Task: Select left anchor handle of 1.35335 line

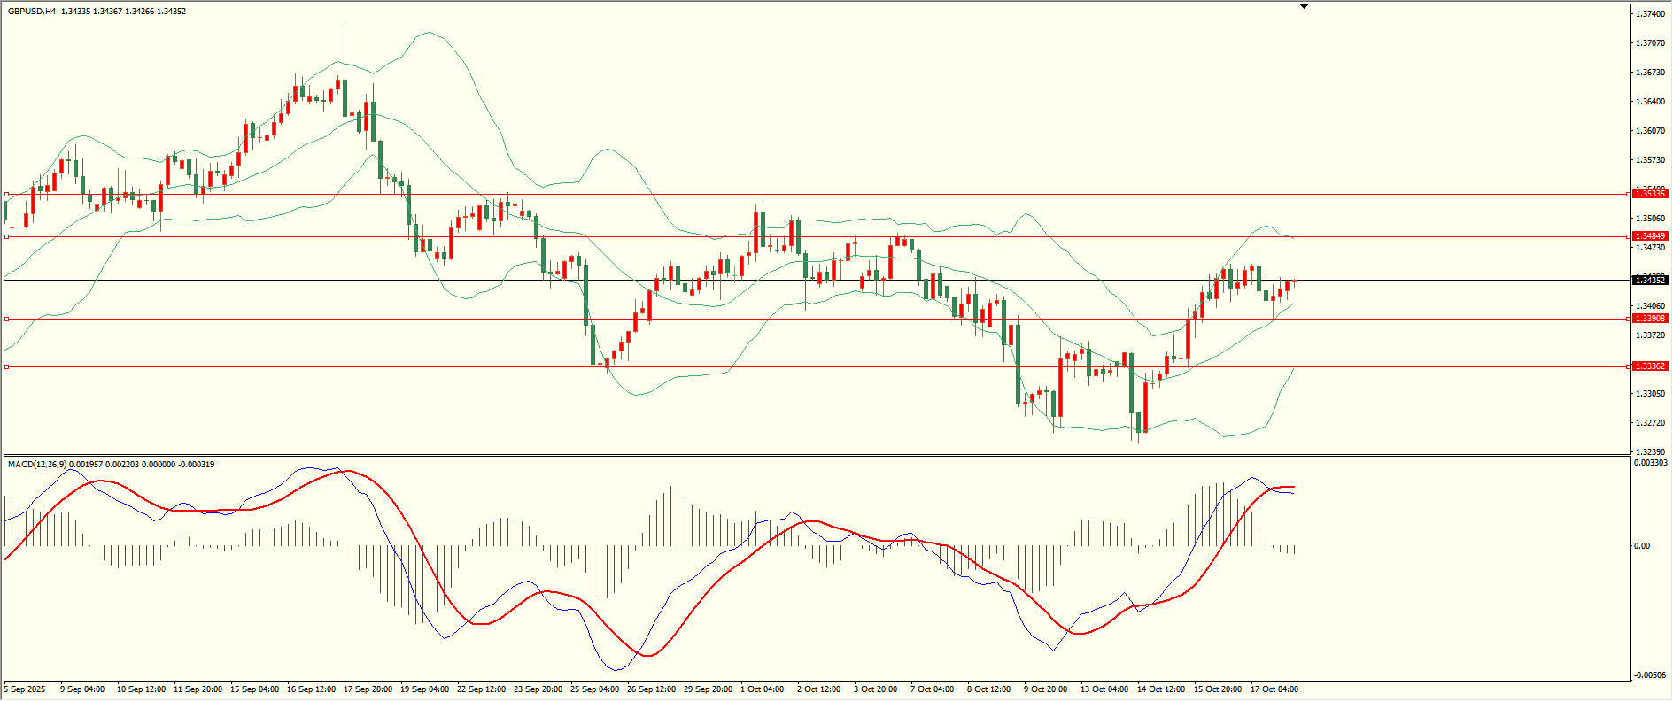Action: tap(7, 194)
